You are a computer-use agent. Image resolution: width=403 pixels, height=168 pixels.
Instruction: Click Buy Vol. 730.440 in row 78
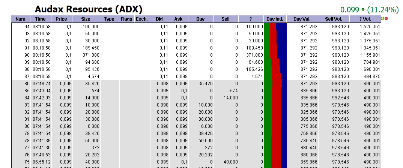(309, 141)
